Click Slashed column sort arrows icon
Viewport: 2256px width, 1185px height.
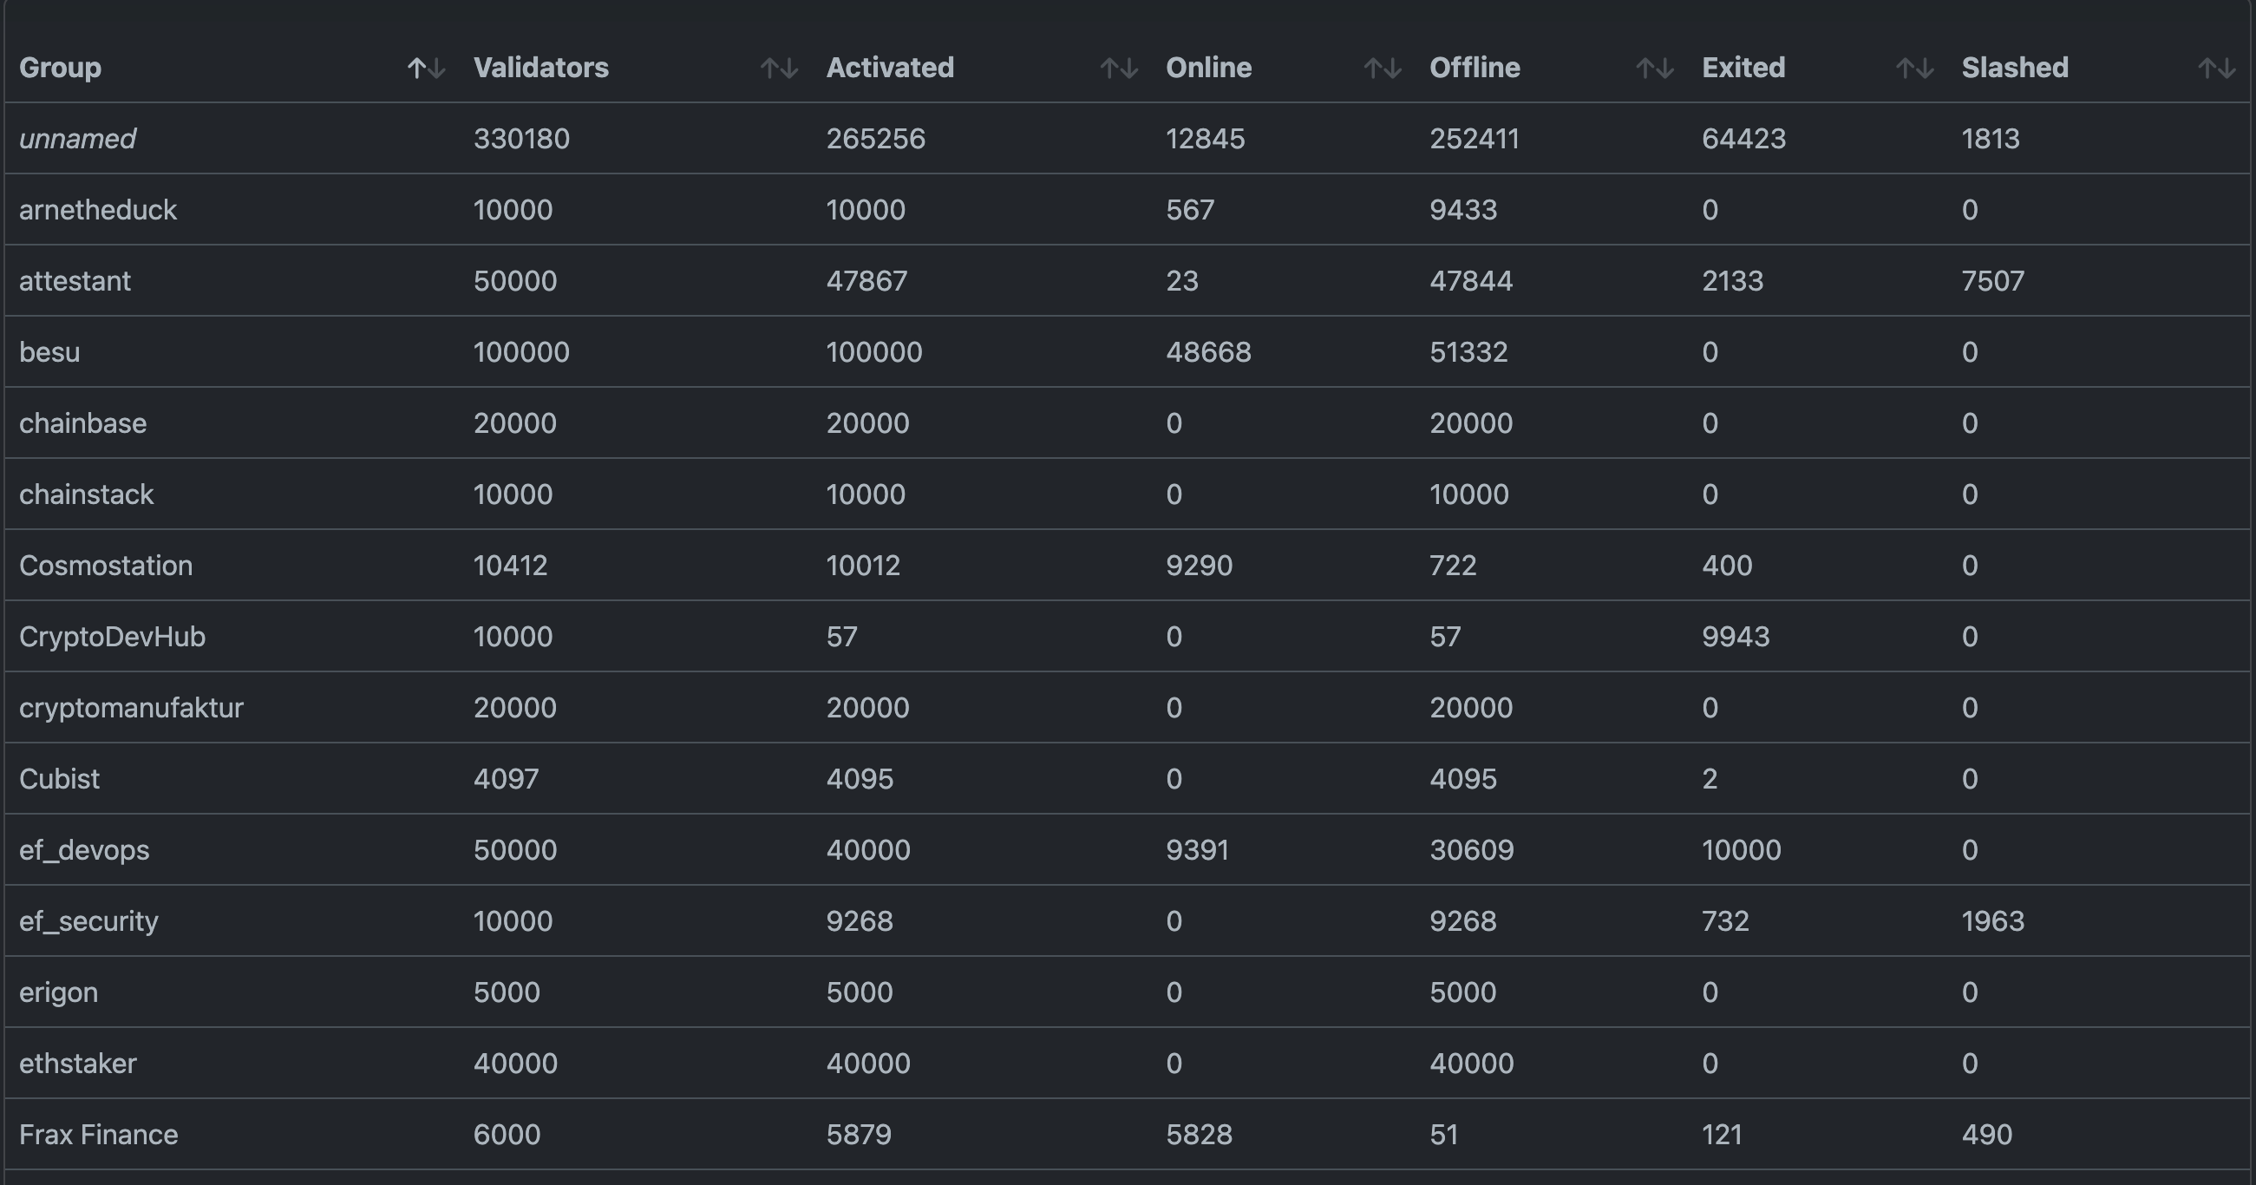pyautogui.click(x=2217, y=69)
